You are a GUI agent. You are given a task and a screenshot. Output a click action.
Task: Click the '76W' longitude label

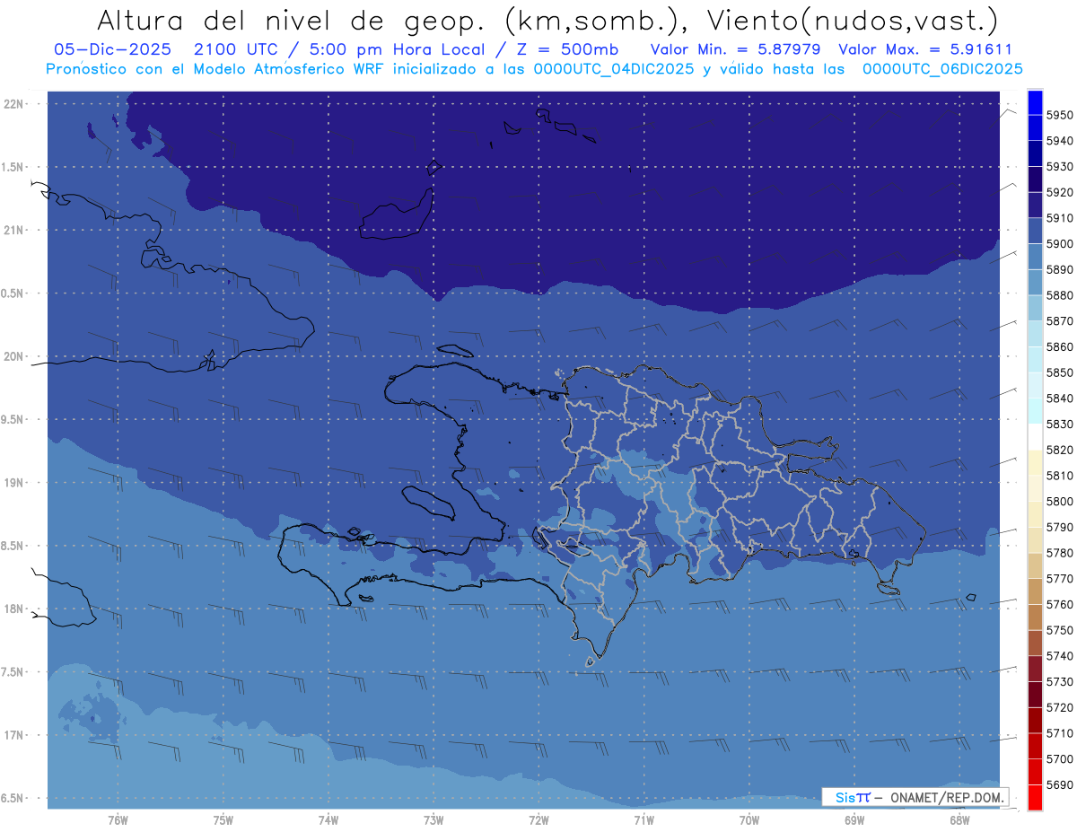tap(118, 820)
